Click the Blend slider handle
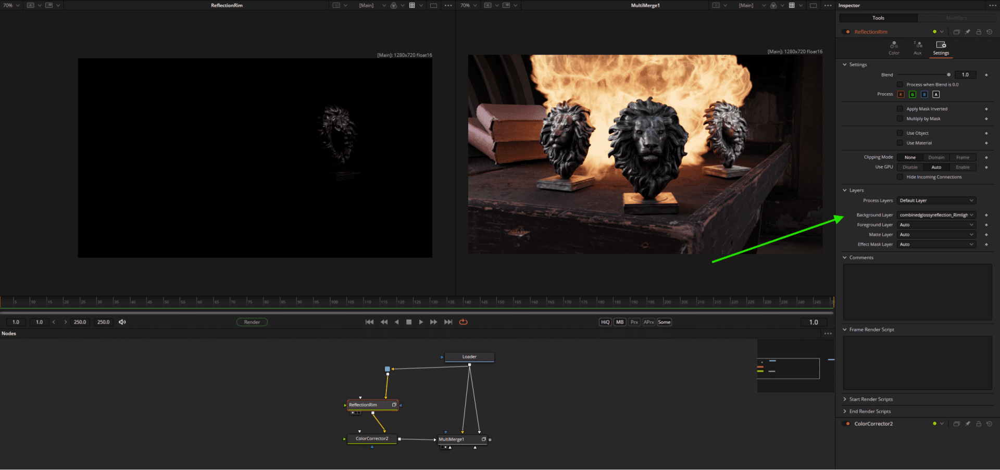 949,74
